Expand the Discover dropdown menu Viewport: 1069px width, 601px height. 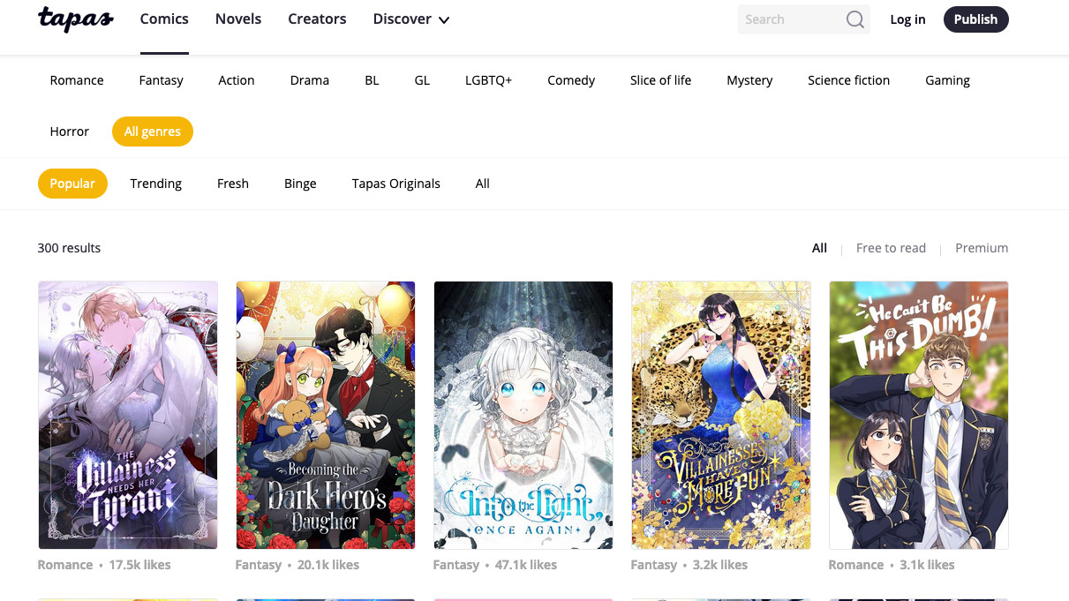coord(411,19)
